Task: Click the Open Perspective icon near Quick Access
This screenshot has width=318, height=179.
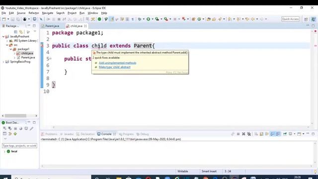Action: 306,19
